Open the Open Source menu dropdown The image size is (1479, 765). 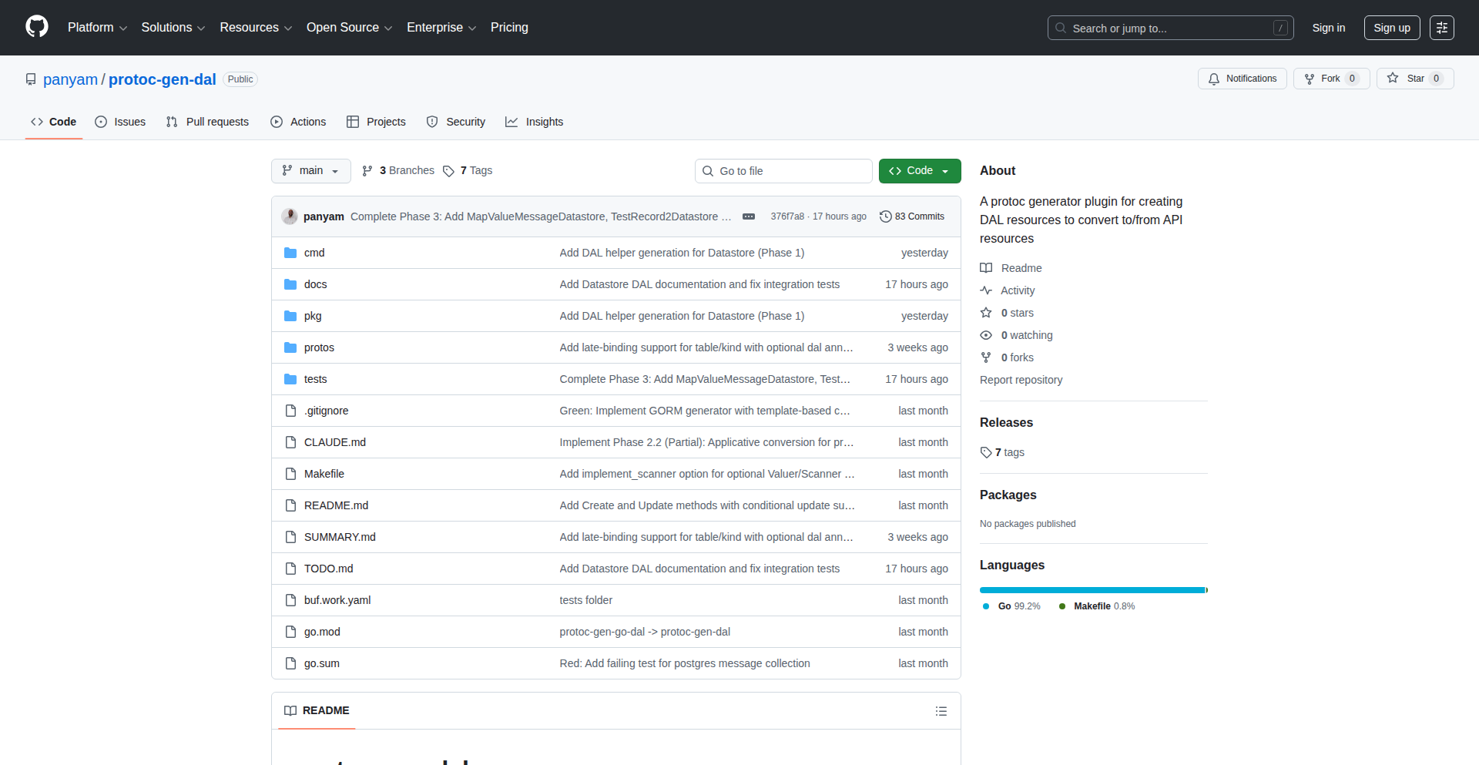(349, 28)
